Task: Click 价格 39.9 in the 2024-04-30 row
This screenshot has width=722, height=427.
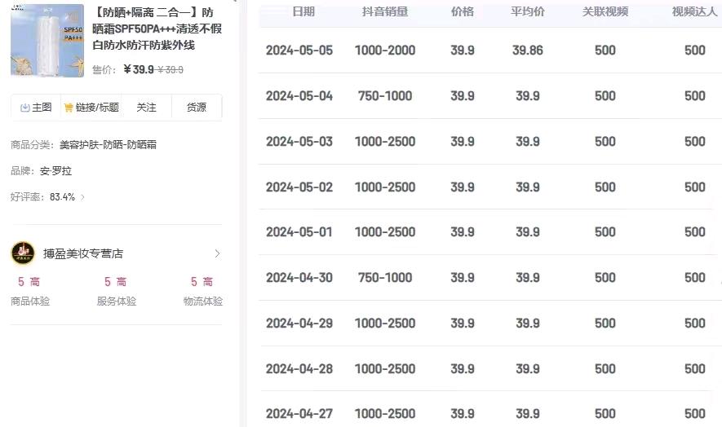Action: pyautogui.click(x=463, y=277)
